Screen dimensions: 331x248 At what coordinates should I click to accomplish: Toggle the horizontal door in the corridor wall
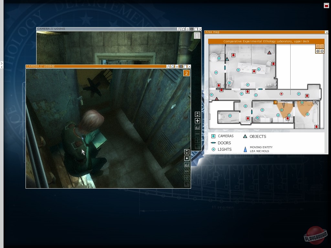tap(260, 89)
